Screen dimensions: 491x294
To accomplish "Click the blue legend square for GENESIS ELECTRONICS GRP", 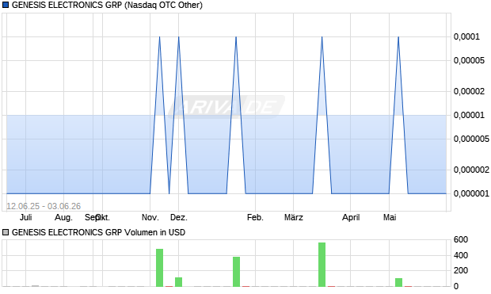I will [x=6, y=5].
